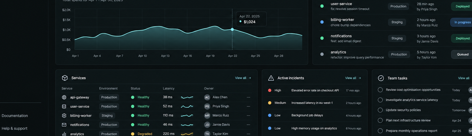This screenshot has height=136, width=472.
Task: Click Taylor Kim's TK avatar
Action: click(x=207, y=134)
